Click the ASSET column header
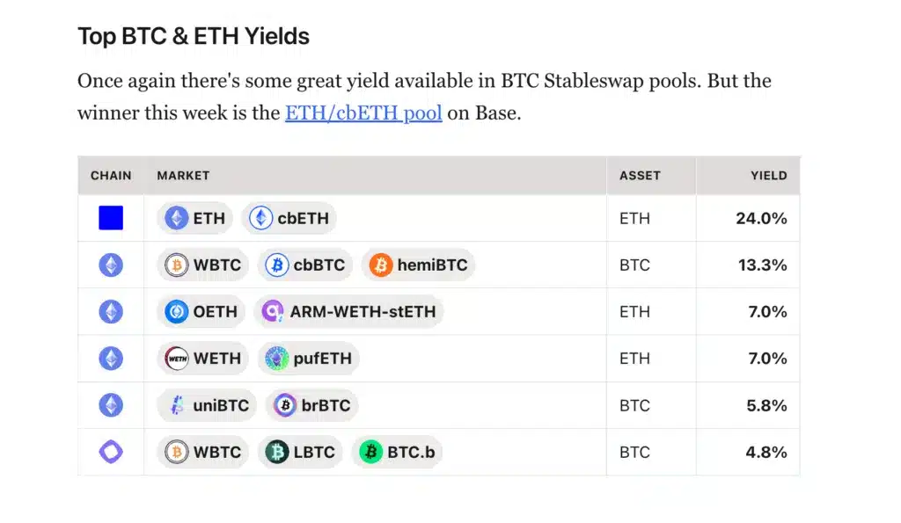The image size is (901, 523). (x=640, y=175)
